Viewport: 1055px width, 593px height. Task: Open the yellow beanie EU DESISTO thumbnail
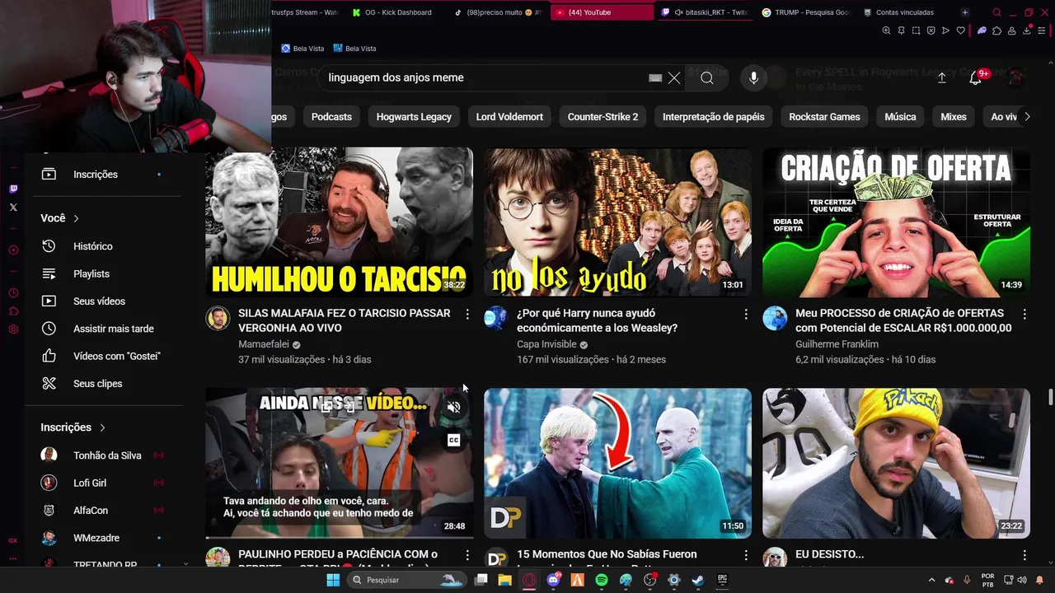click(896, 463)
